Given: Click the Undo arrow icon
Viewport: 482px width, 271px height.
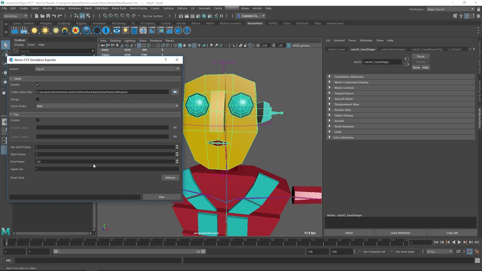Looking at the screenshot, I should 54,16.
